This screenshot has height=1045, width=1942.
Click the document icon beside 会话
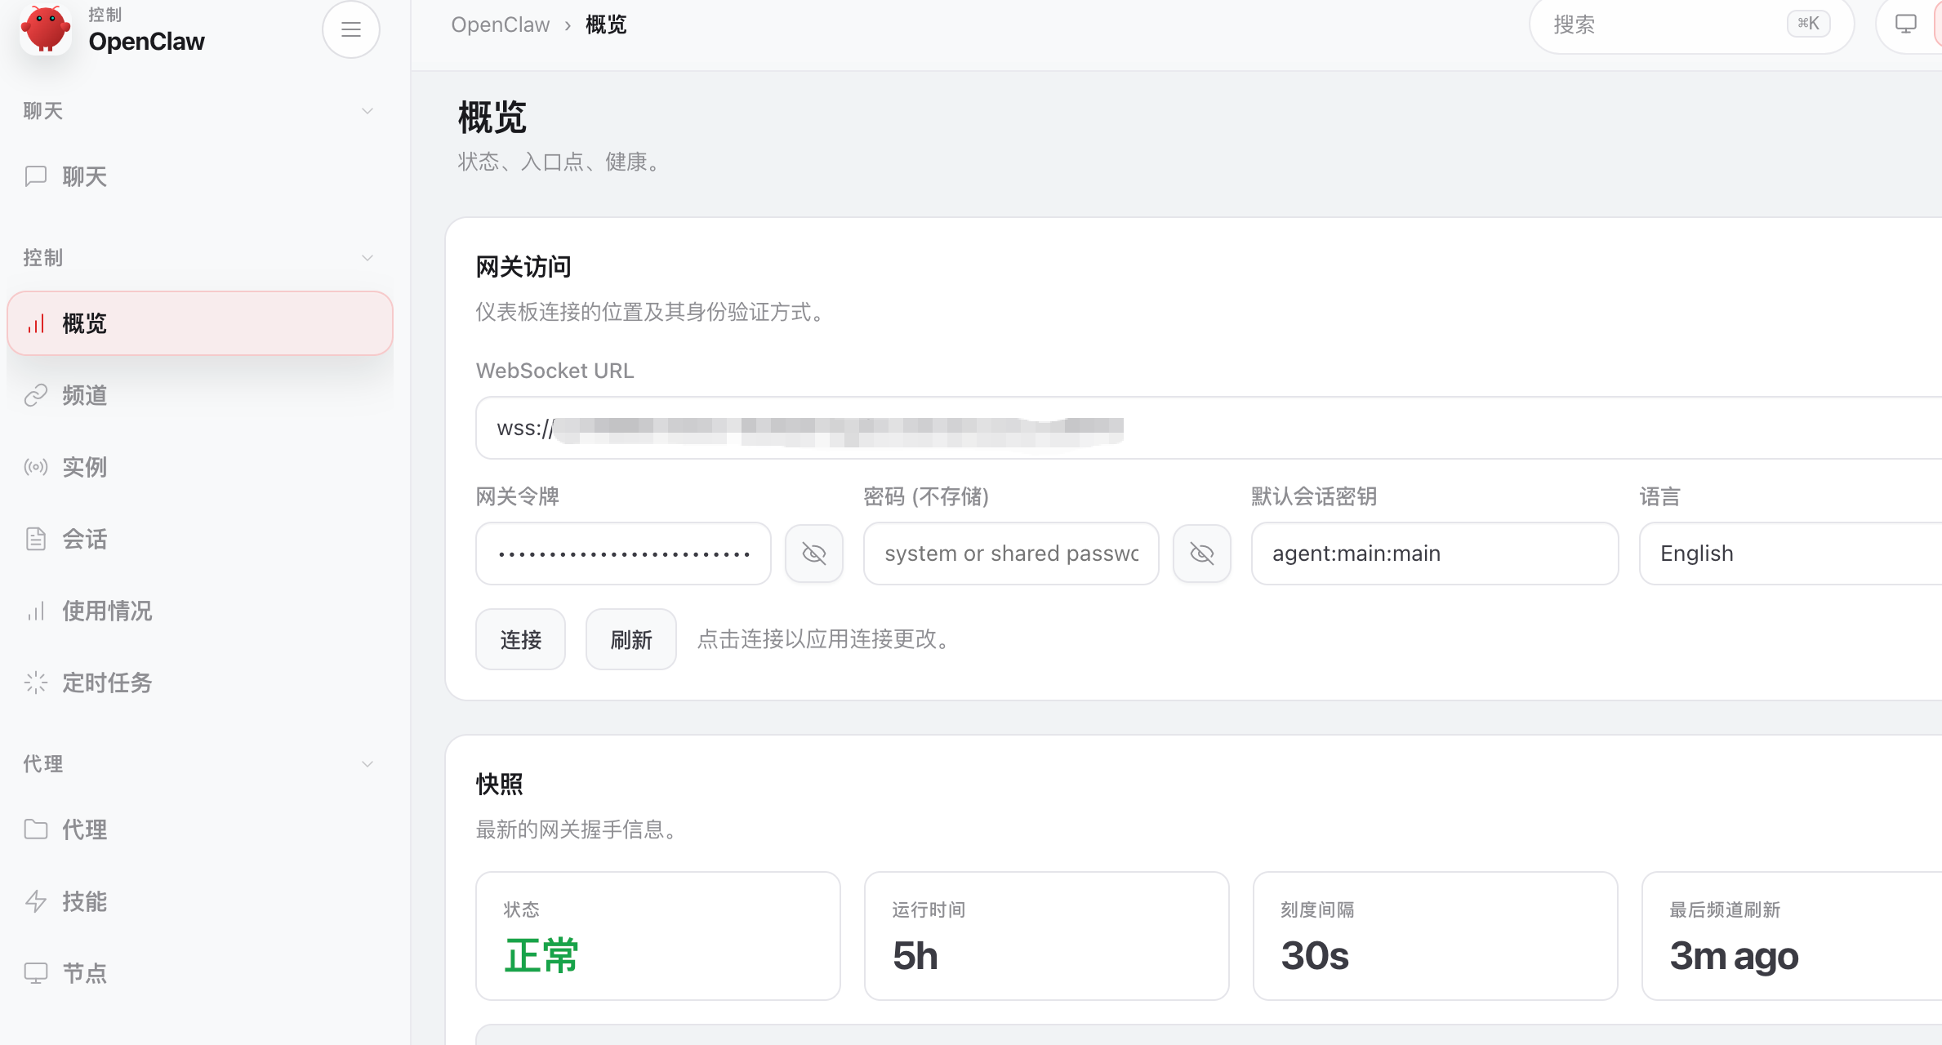coord(36,539)
